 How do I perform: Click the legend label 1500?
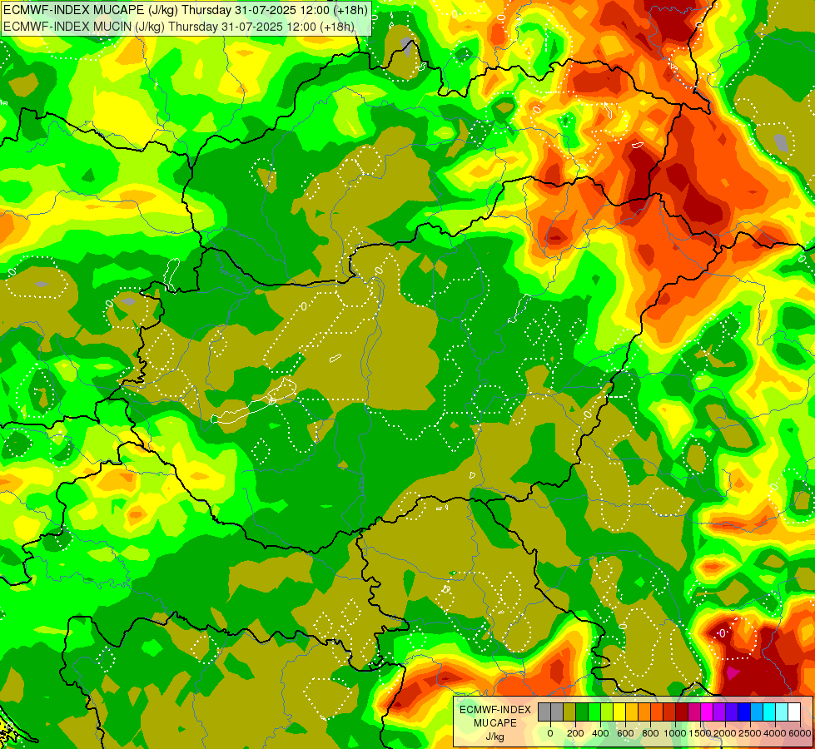(x=700, y=733)
